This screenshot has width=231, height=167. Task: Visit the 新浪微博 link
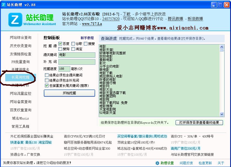(195, 19)
